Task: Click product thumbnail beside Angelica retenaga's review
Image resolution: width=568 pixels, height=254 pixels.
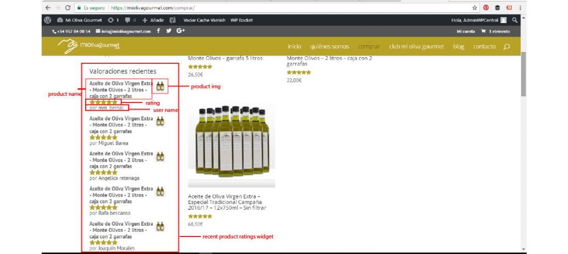Action: (160, 156)
